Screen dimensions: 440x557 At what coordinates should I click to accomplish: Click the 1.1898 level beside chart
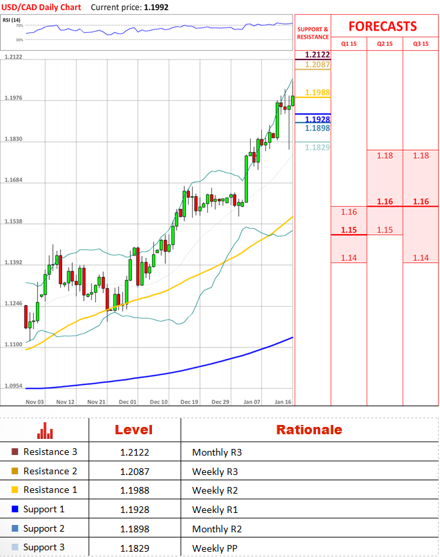[x=317, y=128]
